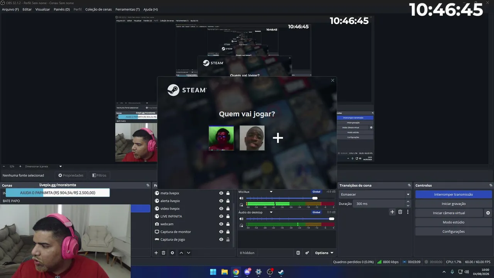Select the red-faced Steam profile avatar
Viewport: 494px width, 278px height.
tap(221, 138)
